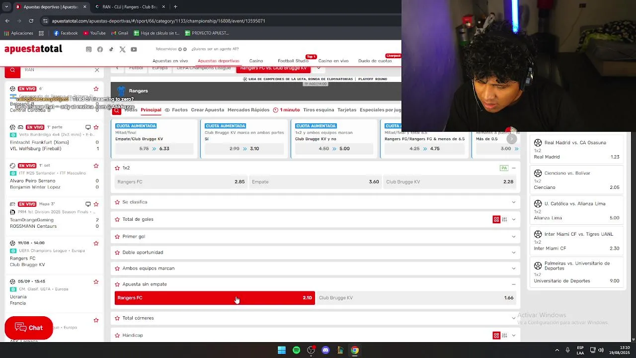The image size is (636, 358).
Task: Star the Se clasifica market
Action: pos(117,202)
